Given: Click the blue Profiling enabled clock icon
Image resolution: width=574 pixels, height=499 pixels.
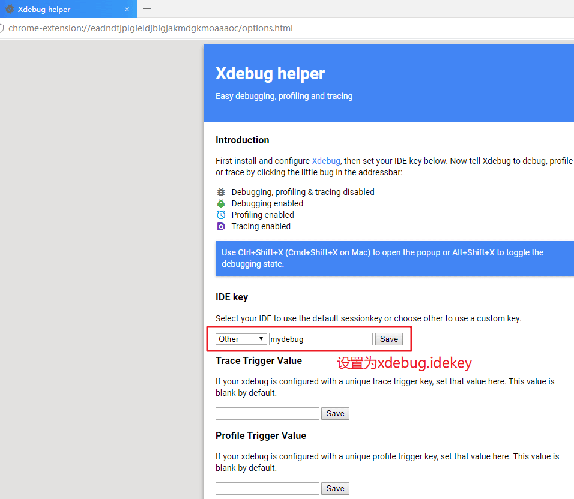Looking at the screenshot, I should [x=221, y=215].
